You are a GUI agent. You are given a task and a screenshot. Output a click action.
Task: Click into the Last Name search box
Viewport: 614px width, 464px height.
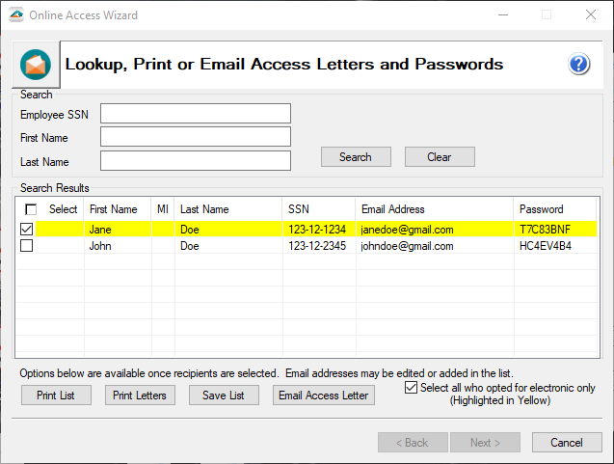[195, 161]
